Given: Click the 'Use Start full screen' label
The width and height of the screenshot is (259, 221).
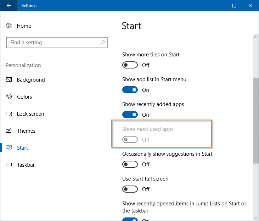Looking at the screenshot, I should pyautogui.click(x=145, y=179).
